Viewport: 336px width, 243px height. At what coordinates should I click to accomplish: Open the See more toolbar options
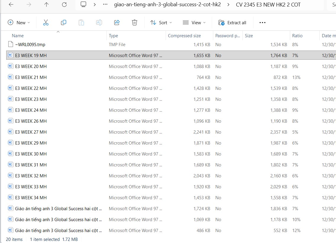coord(262,22)
